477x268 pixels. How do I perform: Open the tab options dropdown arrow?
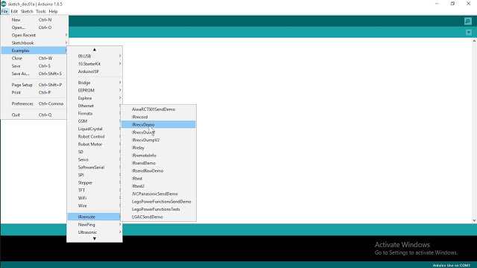tap(469, 32)
